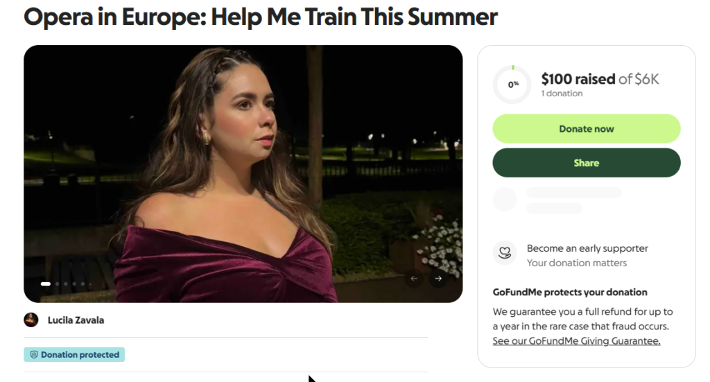Click the next photo arrow
The height and width of the screenshot is (382, 710).
coord(438,279)
